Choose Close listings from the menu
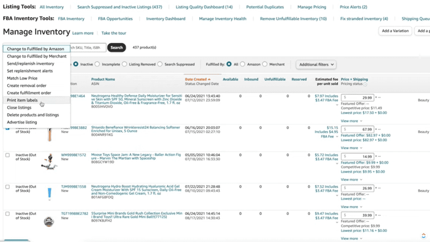Viewport: 430px width, 242px height. coord(36,108)
